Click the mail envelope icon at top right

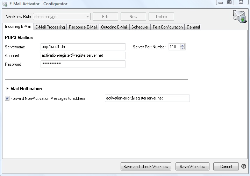(240, 16)
